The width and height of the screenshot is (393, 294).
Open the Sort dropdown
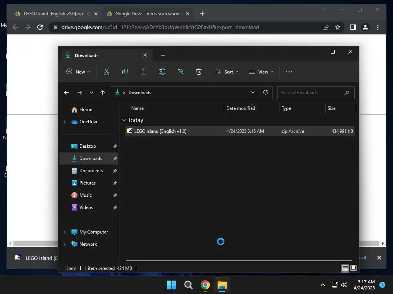pos(226,72)
